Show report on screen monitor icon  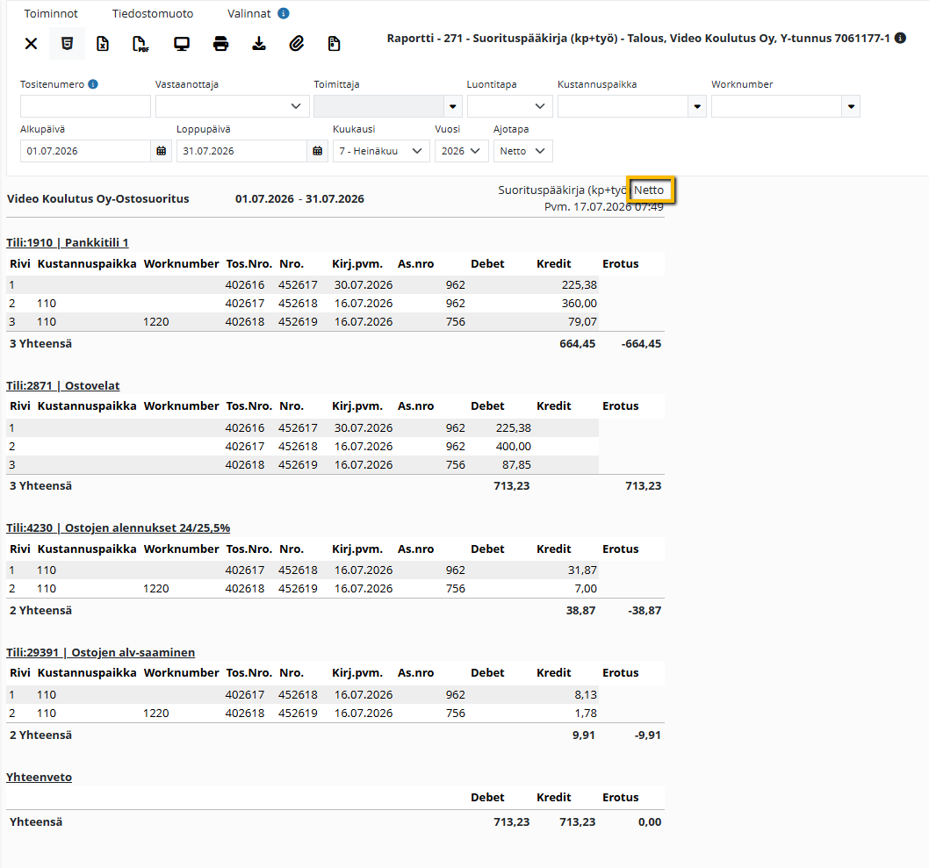point(181,44)
